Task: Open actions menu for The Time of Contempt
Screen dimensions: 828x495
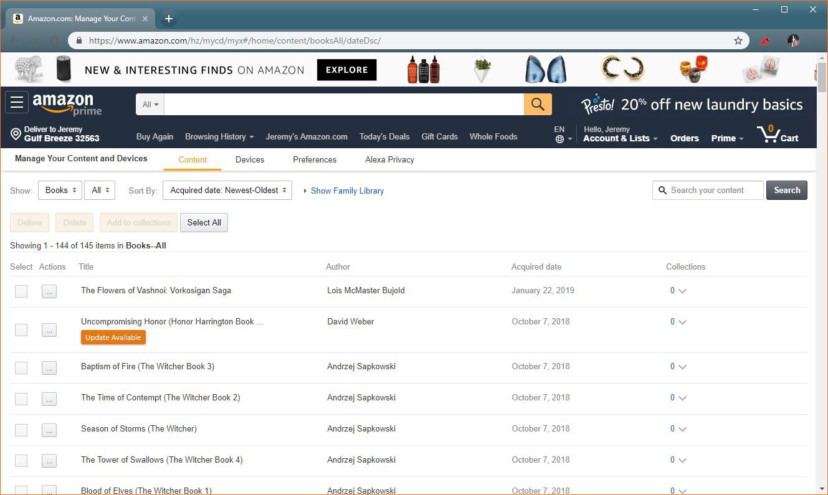Action: pyautogui.click(x=49, y=398)
